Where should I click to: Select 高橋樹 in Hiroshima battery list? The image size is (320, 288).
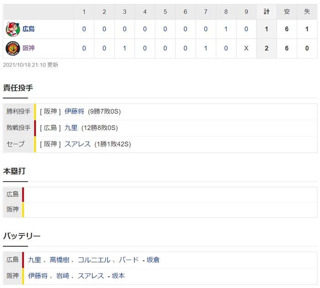coord(59,260)
